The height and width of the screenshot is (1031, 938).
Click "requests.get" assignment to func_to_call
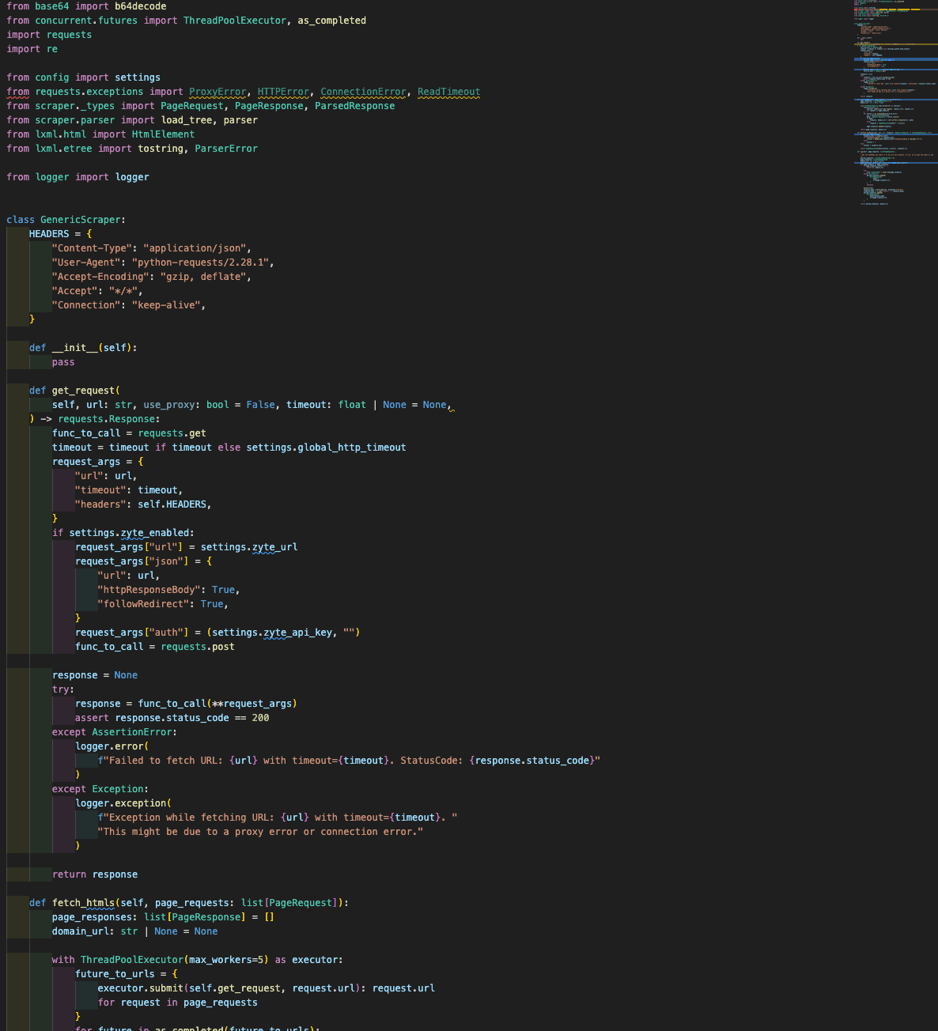(172, 433)
